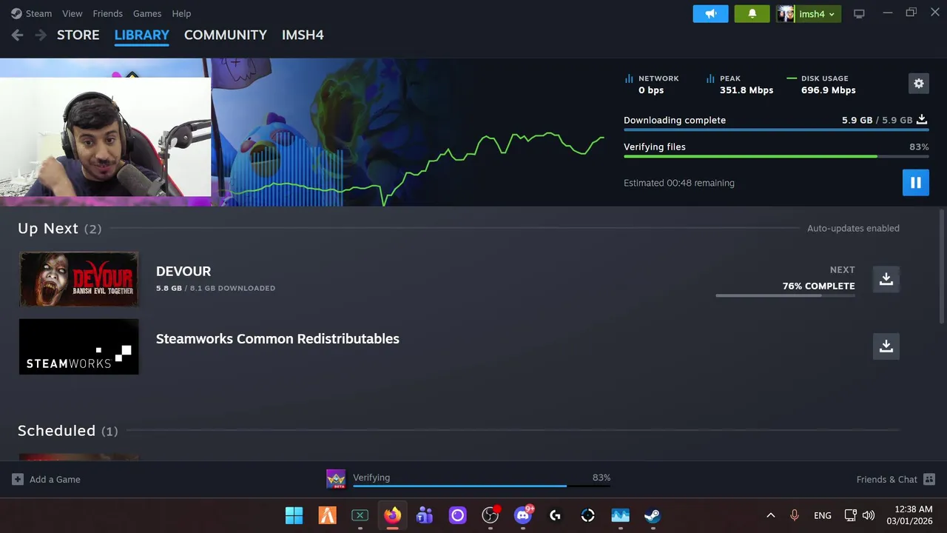Viewport: 947px width, 533px height.
Task: Open notifications bell
Action: (752, 13)
